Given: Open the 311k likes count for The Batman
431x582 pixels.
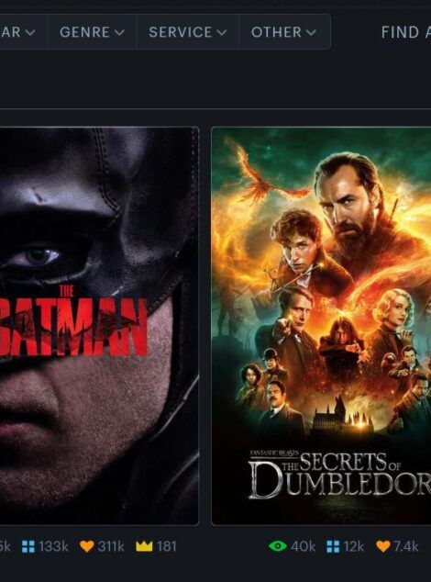Looking at the screenshot, I should pos(111,546).
